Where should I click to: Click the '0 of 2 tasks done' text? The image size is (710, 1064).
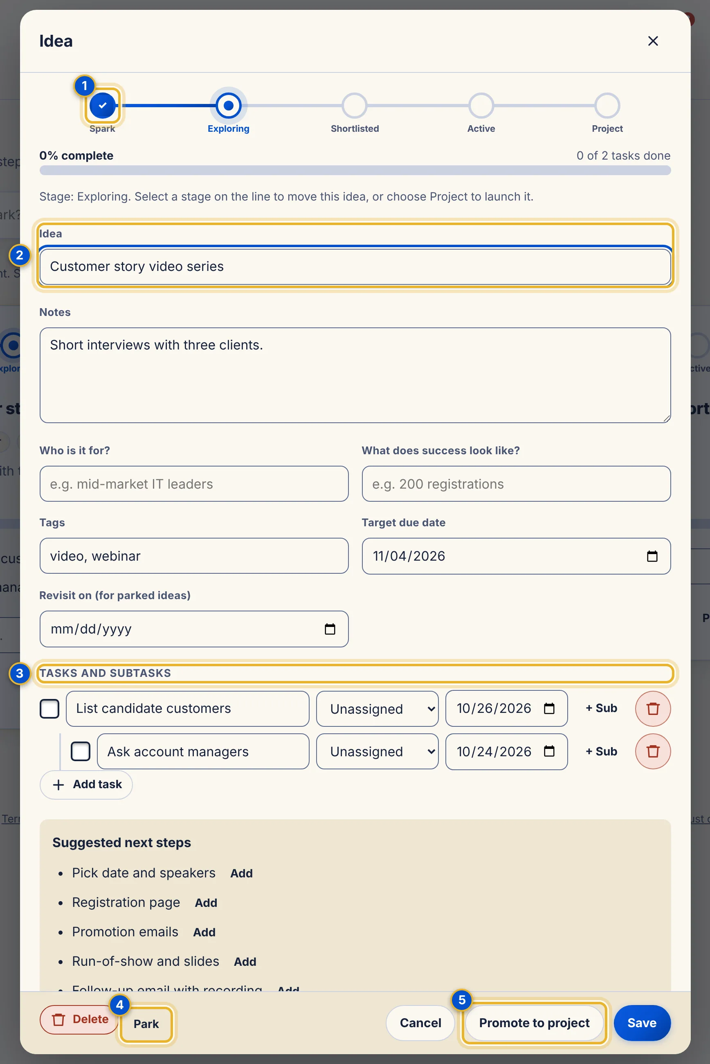tap(623, 156)
